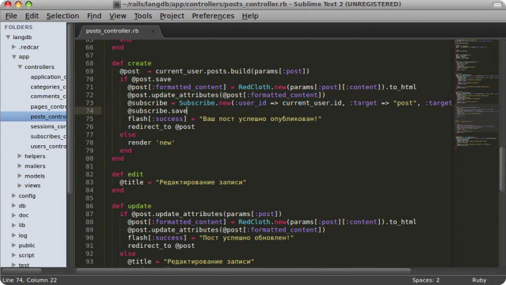506x285 pixels.
Task: Select the posts_controller.rb tab
Action: tap(112, 31)
